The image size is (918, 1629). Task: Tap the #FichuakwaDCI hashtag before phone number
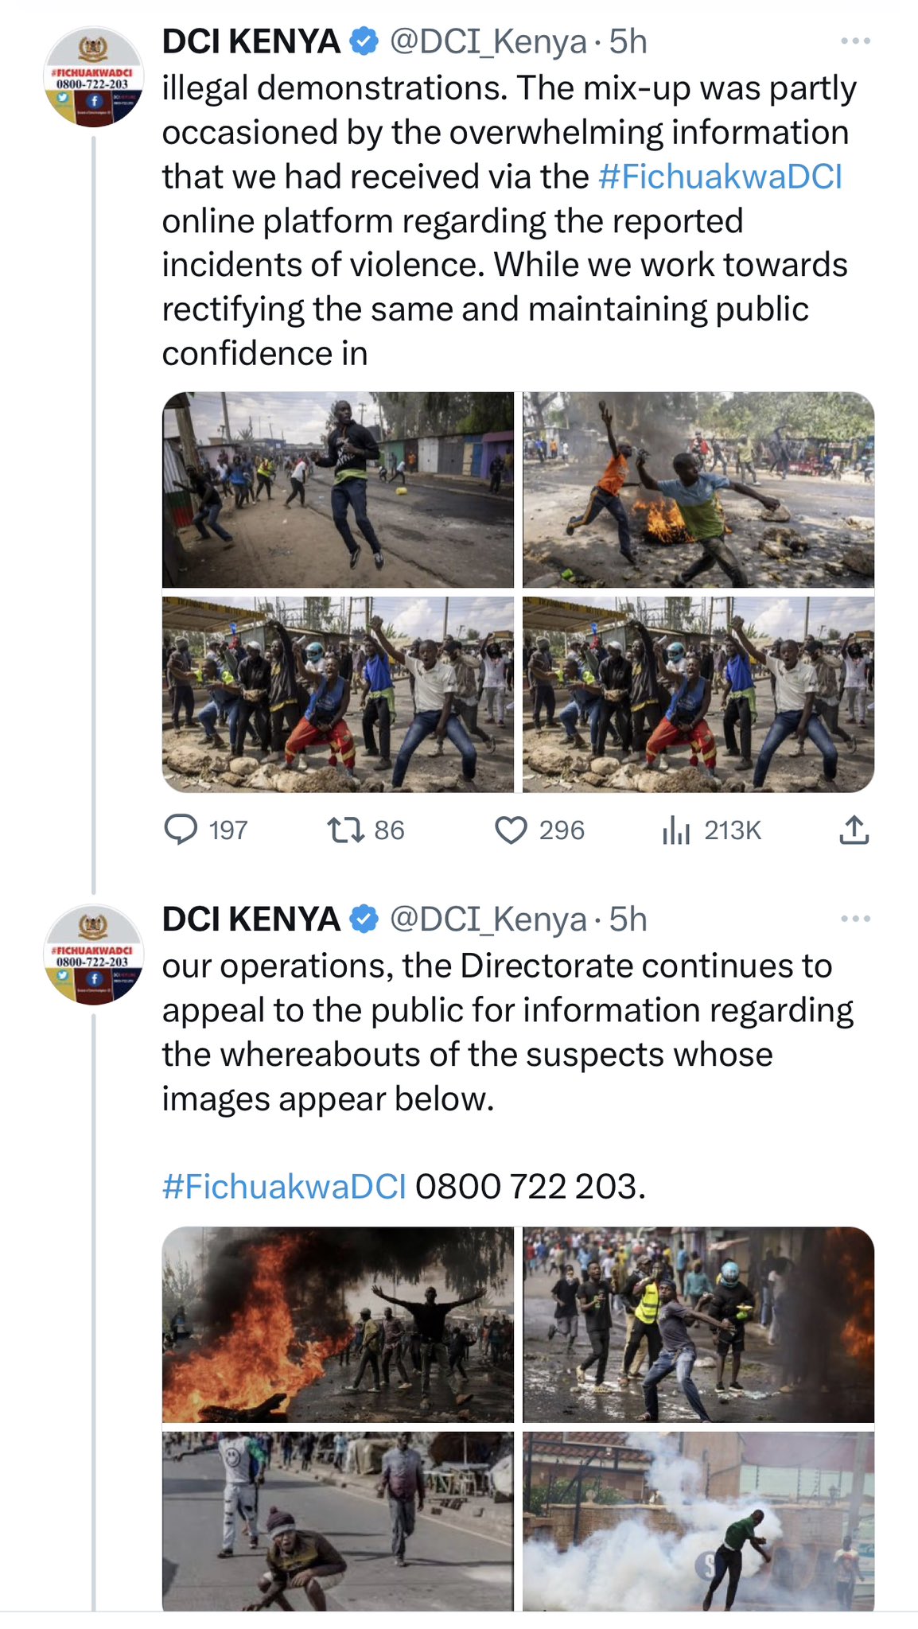[284, 1186]
